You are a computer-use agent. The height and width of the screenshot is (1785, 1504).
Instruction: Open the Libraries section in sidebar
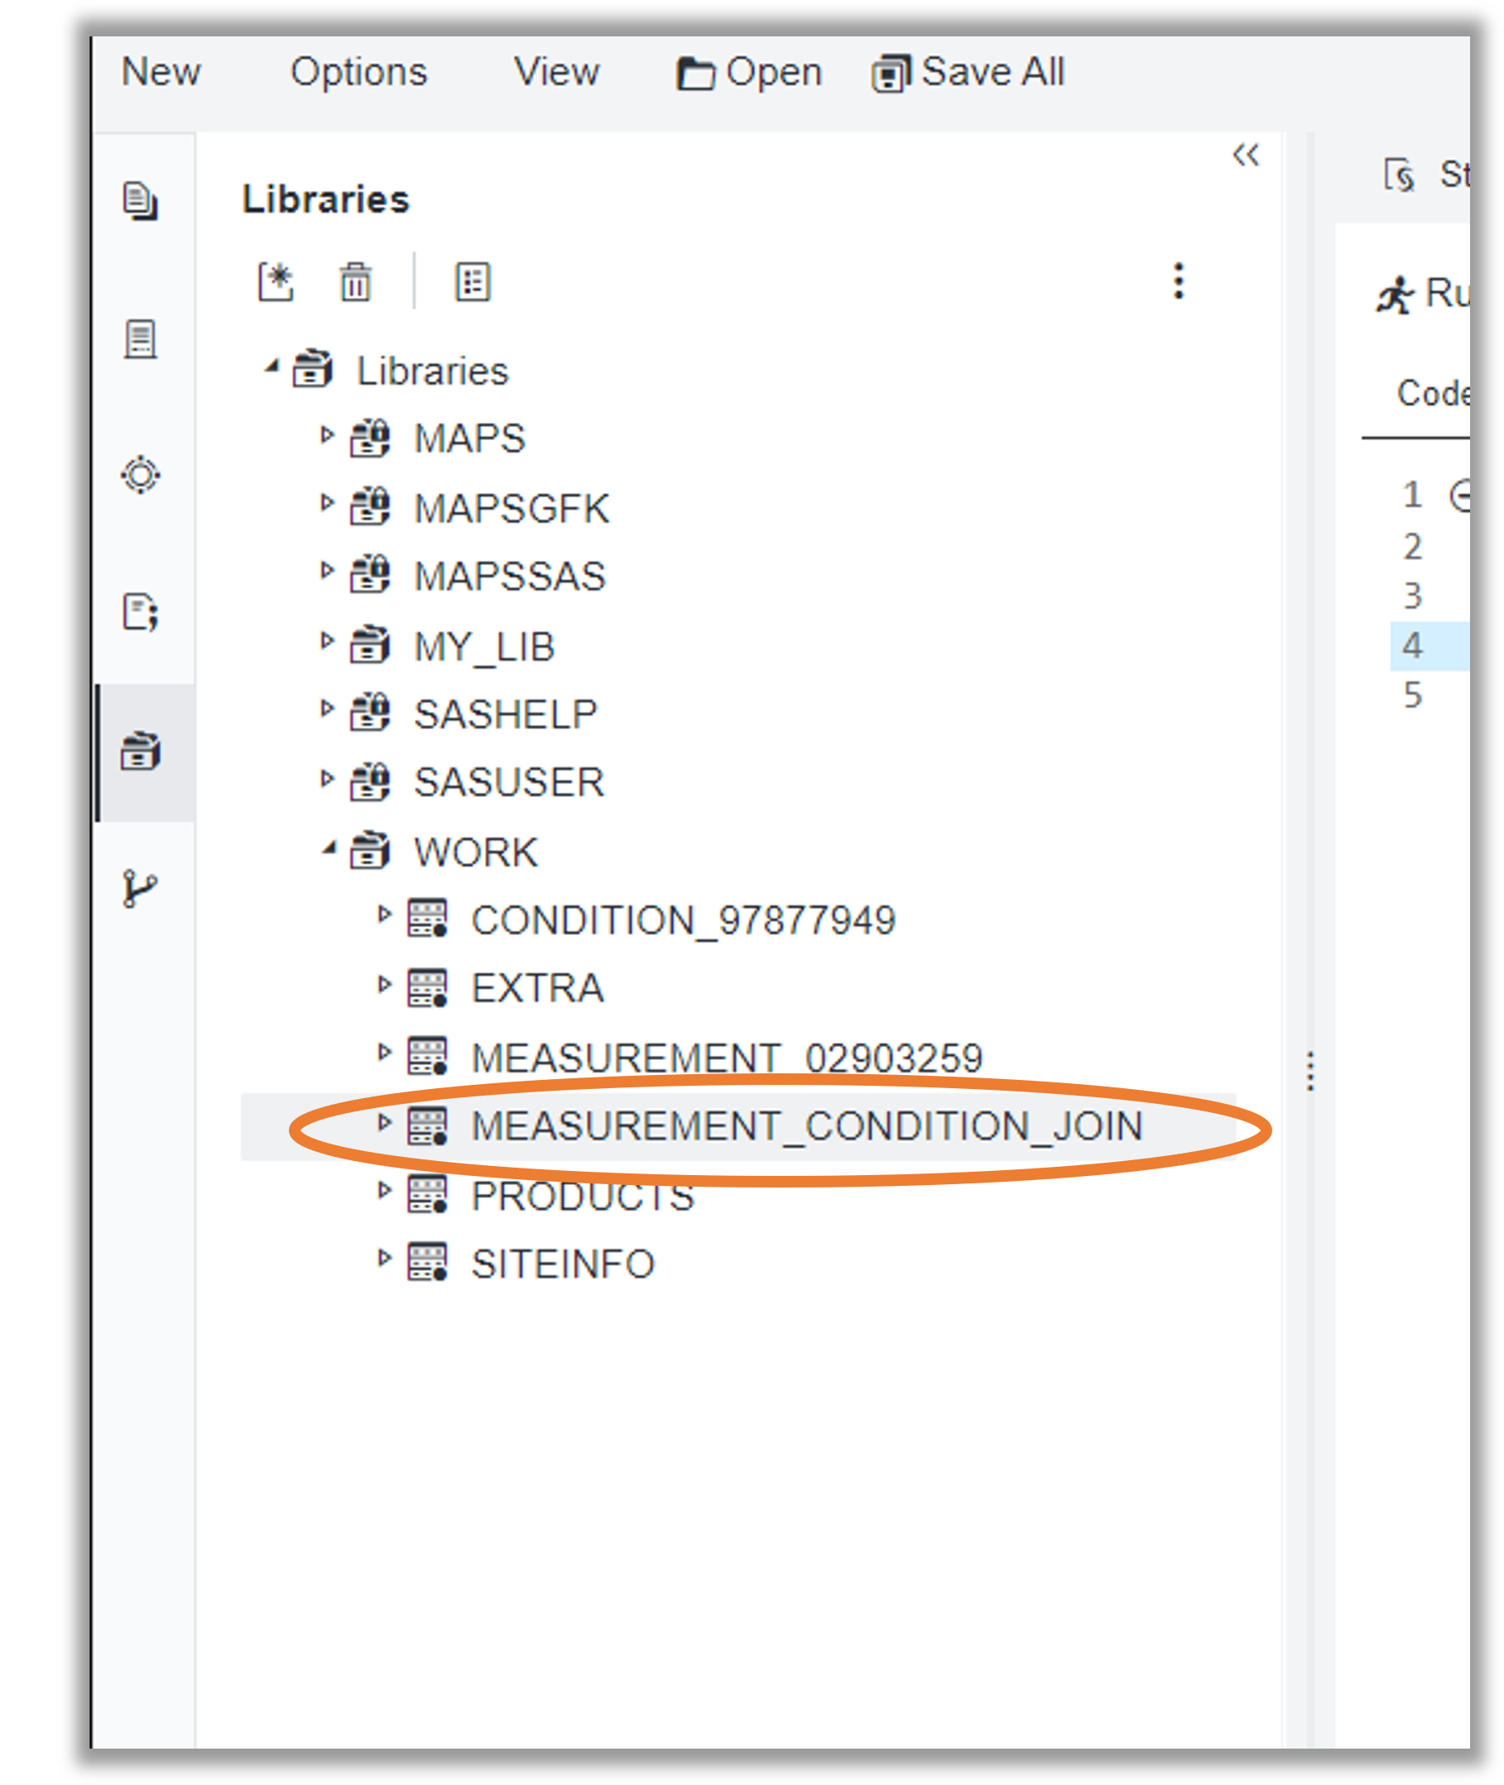pos(141,752)
